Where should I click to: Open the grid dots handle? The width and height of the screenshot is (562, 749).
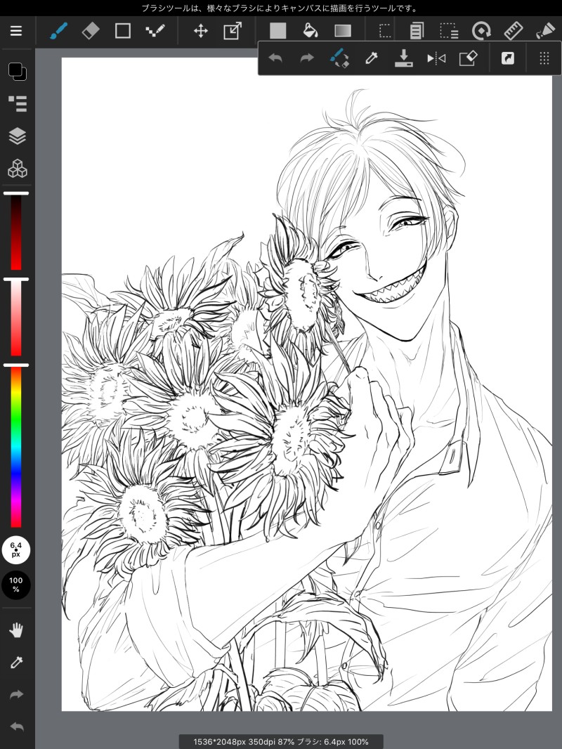544,58
